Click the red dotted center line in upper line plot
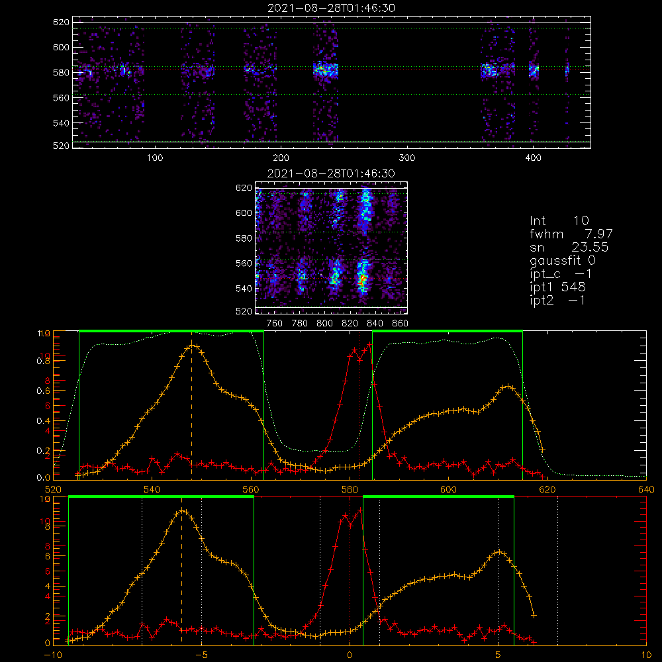Screen dimensions: 662x662 click(359, 405)
